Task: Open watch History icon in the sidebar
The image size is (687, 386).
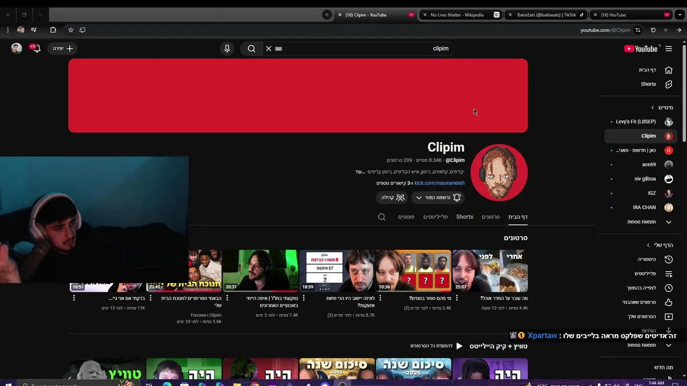Action: tap(669, 259)
